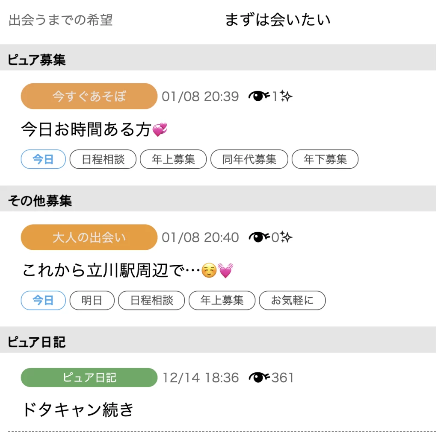Screen dimensions: 438x433
Task: Toggle the 今日 tag on the 大人の出会い post
Action: click(43, 300)
